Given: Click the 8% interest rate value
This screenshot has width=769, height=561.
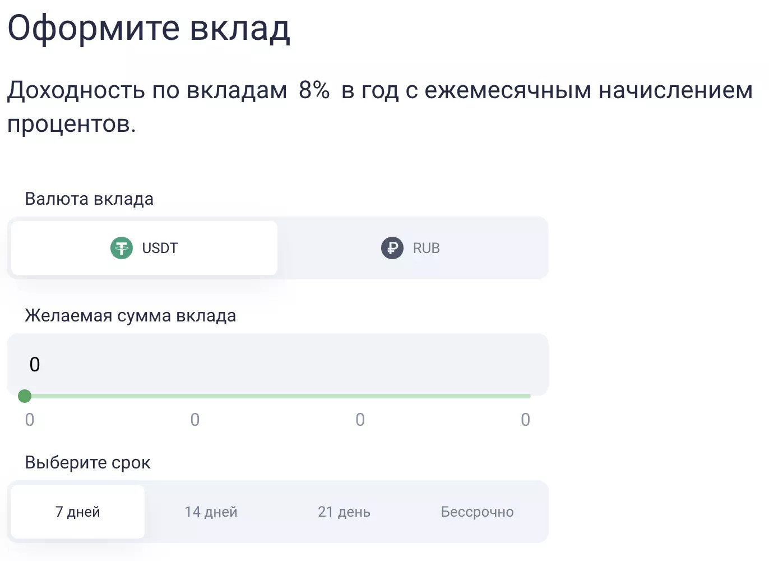Looking at the screenshot, I should point(314,90).
